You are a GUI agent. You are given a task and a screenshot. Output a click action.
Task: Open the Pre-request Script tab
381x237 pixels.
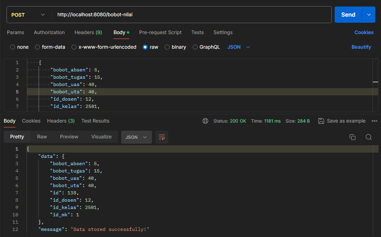[x=160, y=32]
